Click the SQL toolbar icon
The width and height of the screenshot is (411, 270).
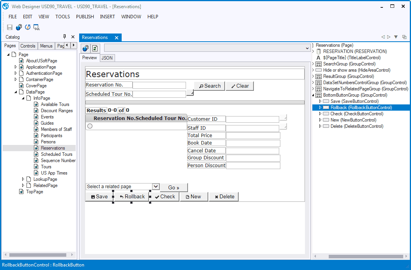[x=36, y=27]
